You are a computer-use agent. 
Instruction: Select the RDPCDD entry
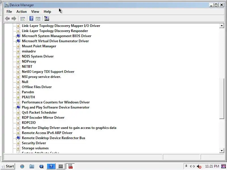pyautogui.click(x=29, y=123)
